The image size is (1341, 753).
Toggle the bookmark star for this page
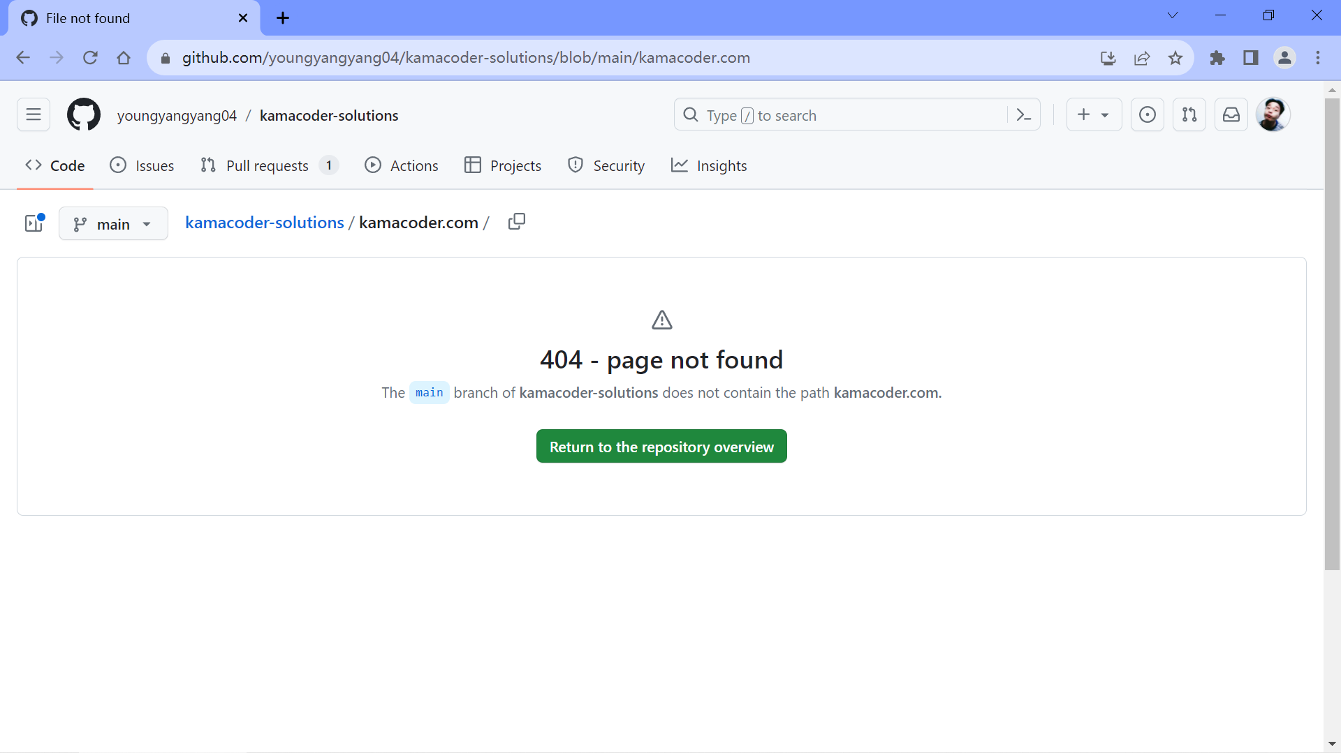pyautogui.click(x=1175, y=58)
